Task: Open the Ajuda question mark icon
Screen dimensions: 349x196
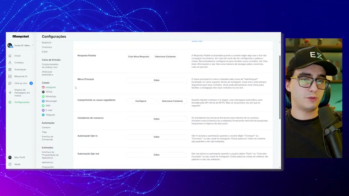Action: pos(10,164)
